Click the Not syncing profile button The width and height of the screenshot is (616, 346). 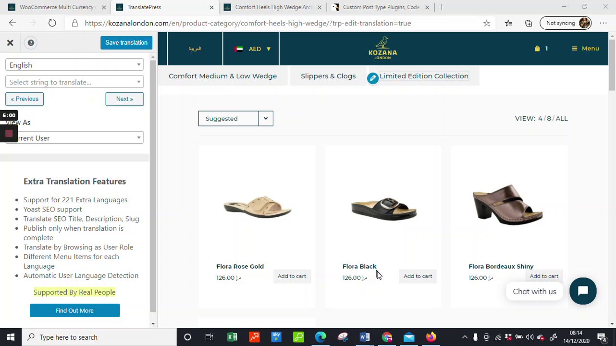[566, 23]
